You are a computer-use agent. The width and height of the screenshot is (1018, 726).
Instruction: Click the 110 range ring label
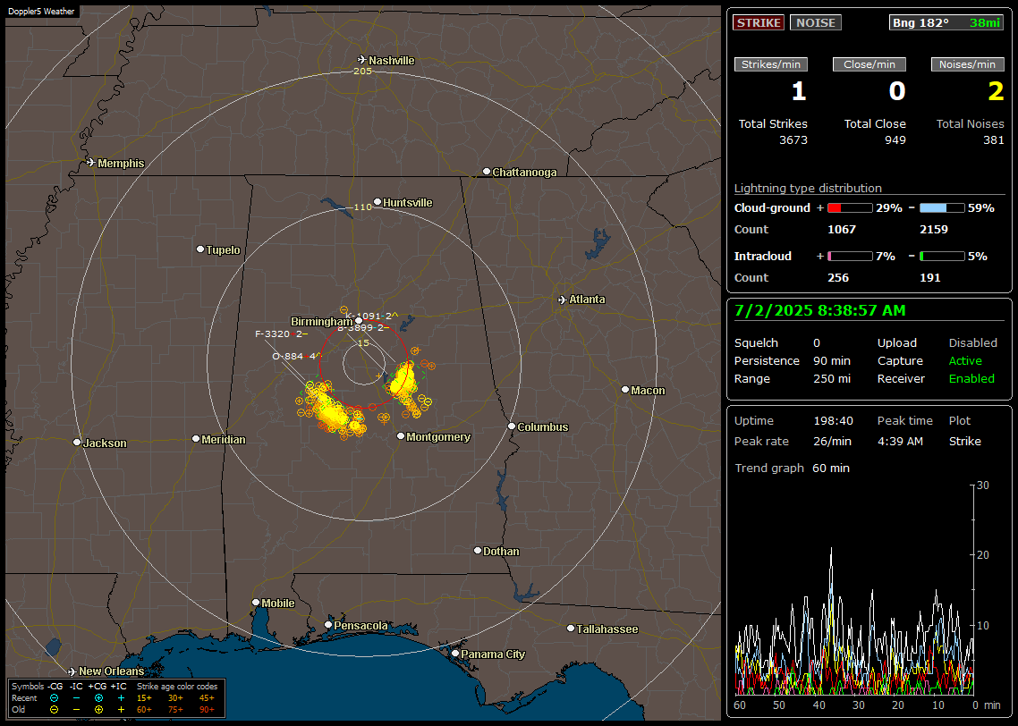pyautogui.click(x=362, y=207)
